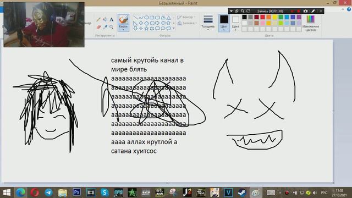Choose the green color swatch

[281, 17]
